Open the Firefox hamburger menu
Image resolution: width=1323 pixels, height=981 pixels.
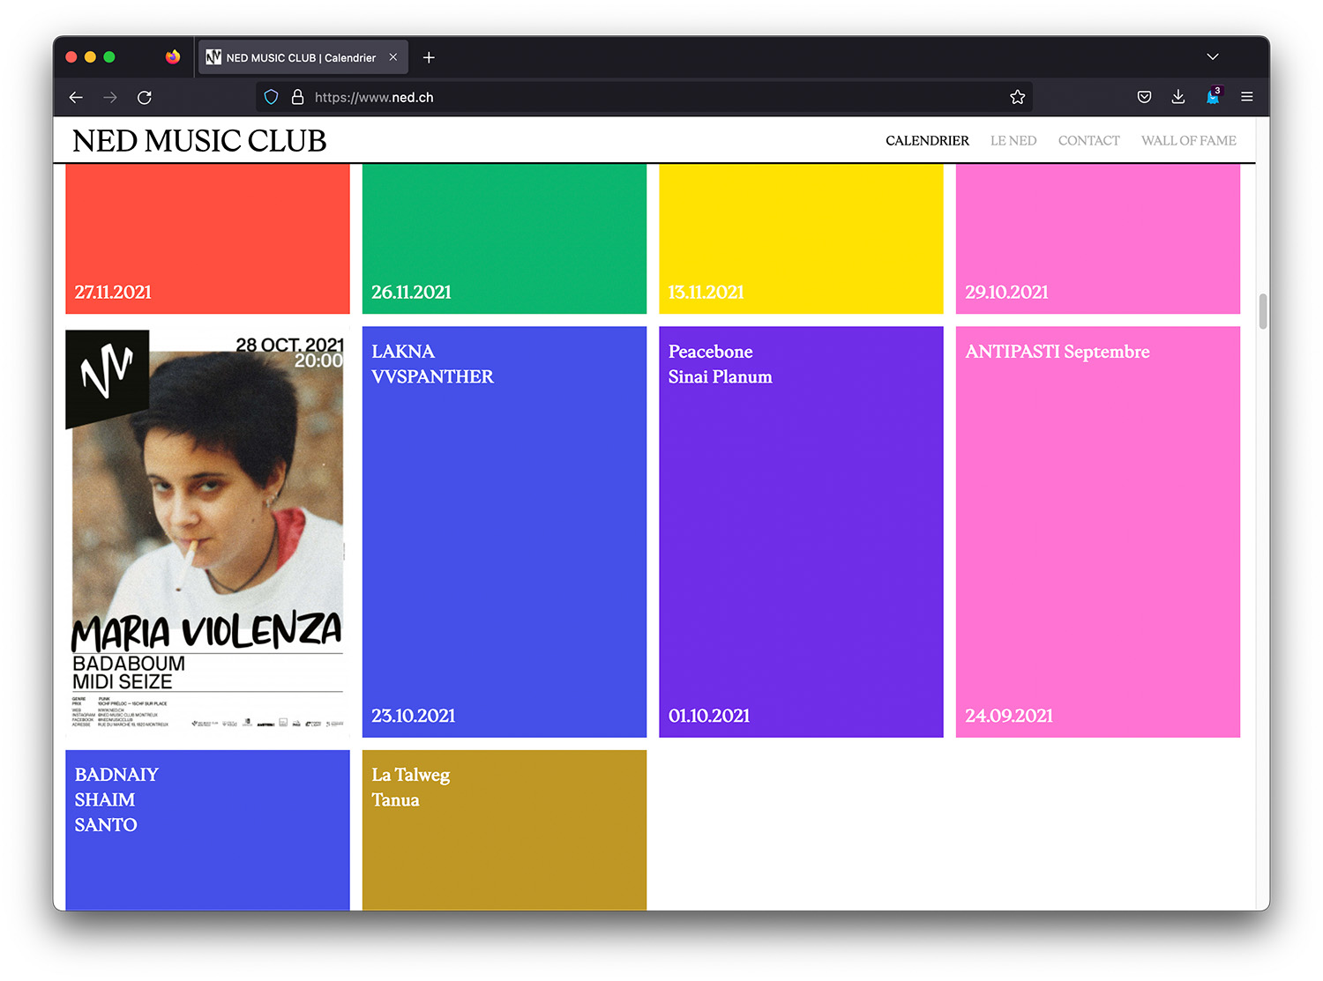[x=1246, y=98]
